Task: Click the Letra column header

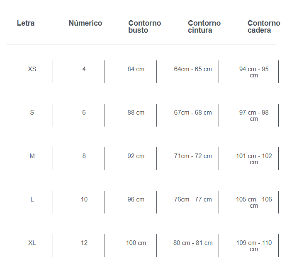Action: pyautogui.click(x=26, y=23)
